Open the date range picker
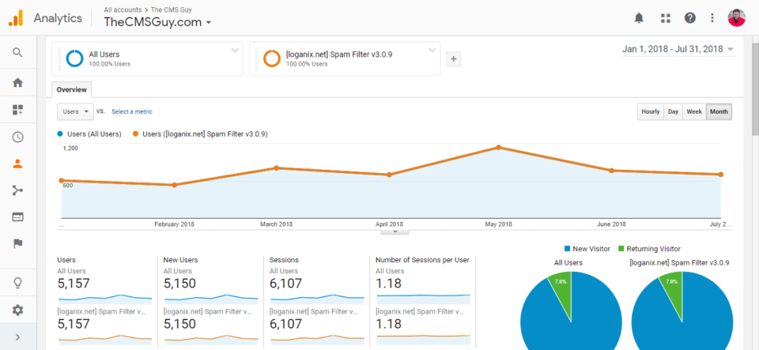Screen dimensions: 759x350 point(678,49)
